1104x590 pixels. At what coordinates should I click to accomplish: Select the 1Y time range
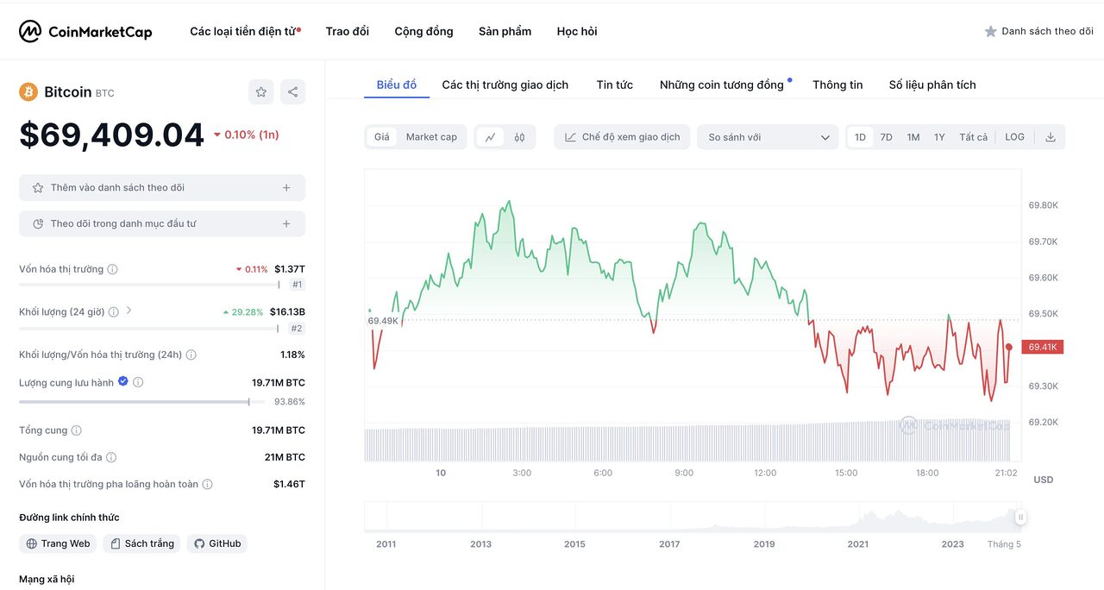(939, 137)
